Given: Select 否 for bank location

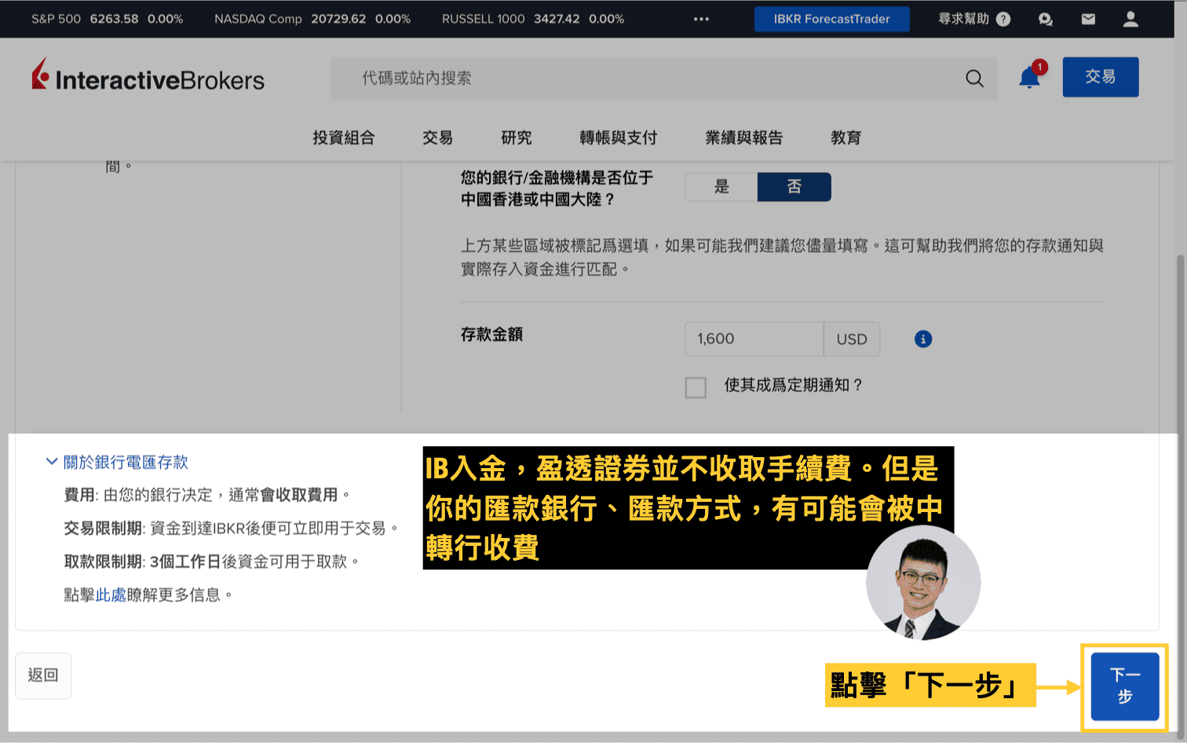Looking at the screenshot, I should point(794,187).
